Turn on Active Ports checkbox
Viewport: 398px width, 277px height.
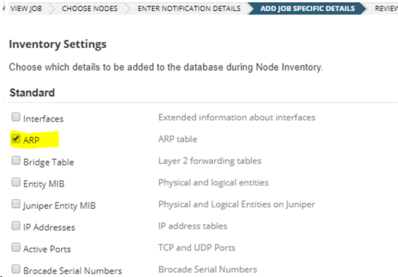[x=16, y=247]
